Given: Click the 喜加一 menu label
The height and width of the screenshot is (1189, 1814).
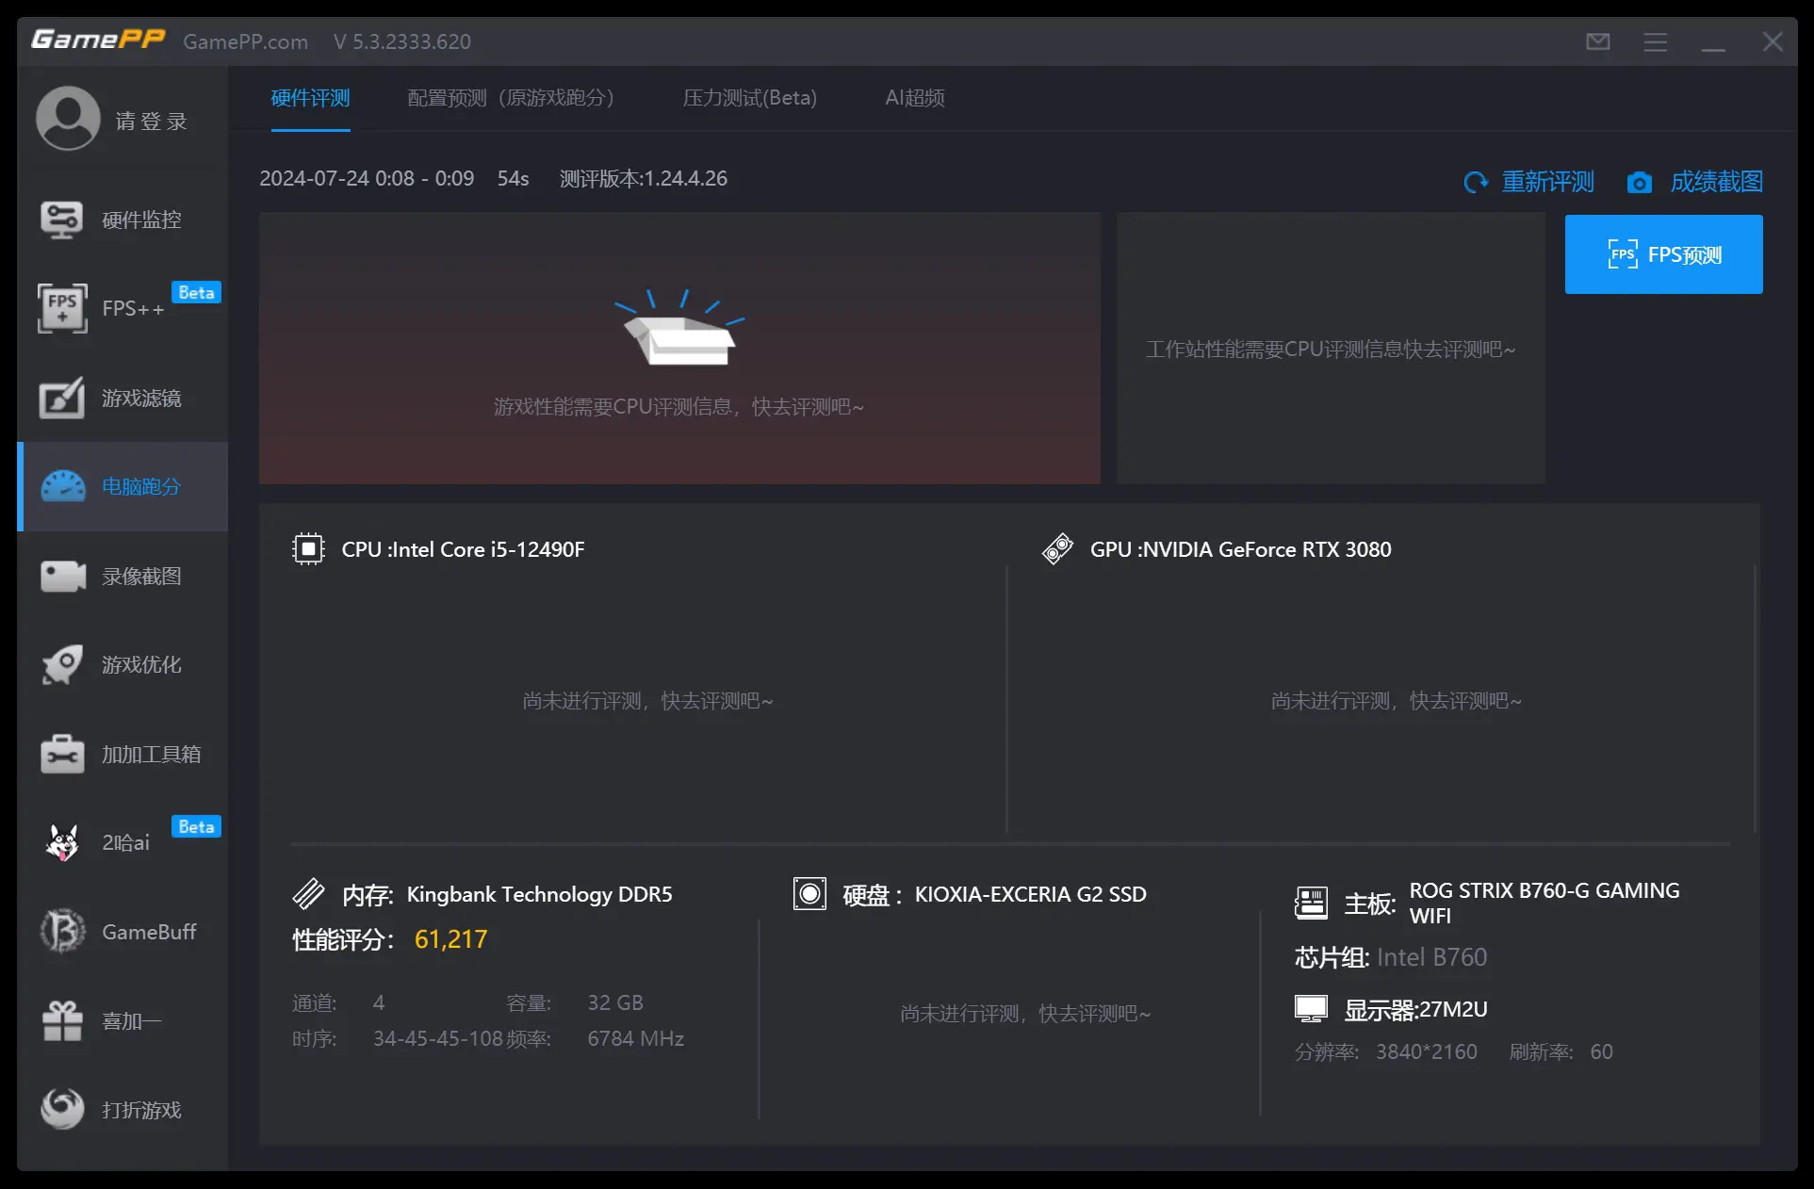Looking at the screenshot, I should (x=132, y=1021).
